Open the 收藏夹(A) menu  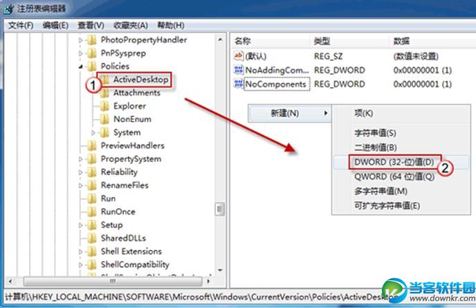pos(131,26)
